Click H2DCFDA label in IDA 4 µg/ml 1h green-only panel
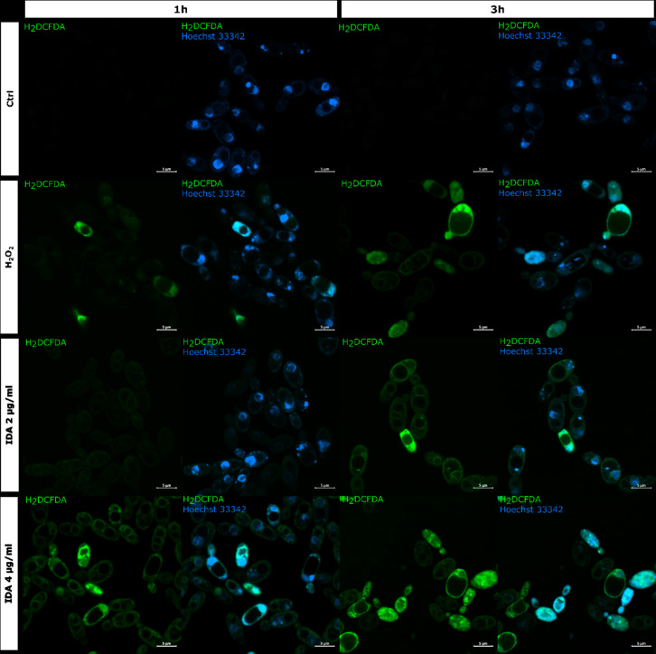The image size is (656, 654). [45, 500]
